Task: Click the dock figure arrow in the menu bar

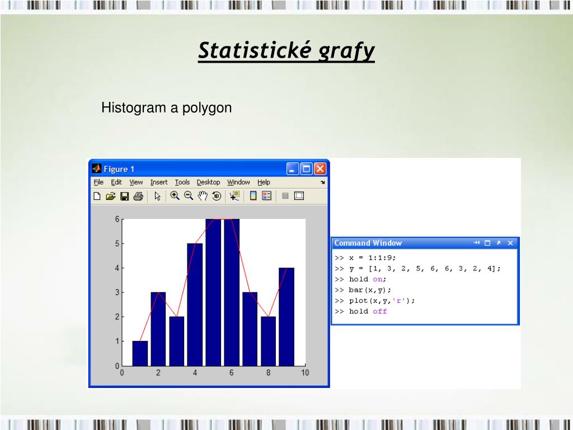Action: (x=323, y=182)
